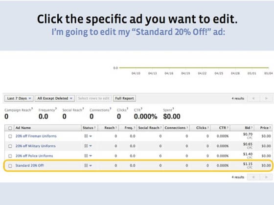
Task: Click pause status icon for Police Uniforms ad
Action: click(x=86, y=156)
